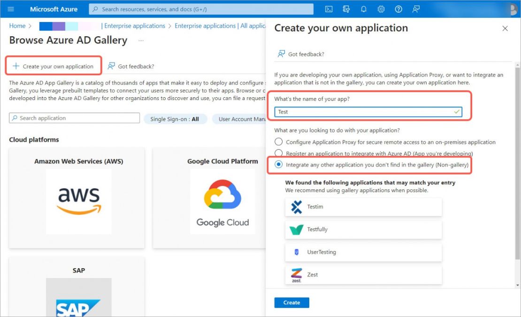Open portal Settings gear
This screenshot has height=317, width=521.
click(x=381, y=9)
